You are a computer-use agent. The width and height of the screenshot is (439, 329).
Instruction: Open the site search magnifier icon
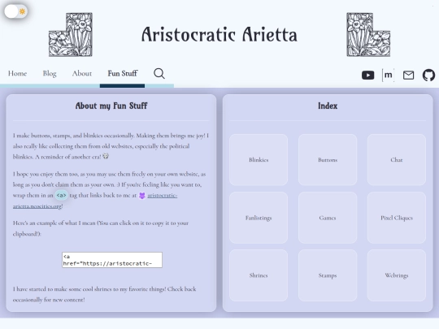159,74
